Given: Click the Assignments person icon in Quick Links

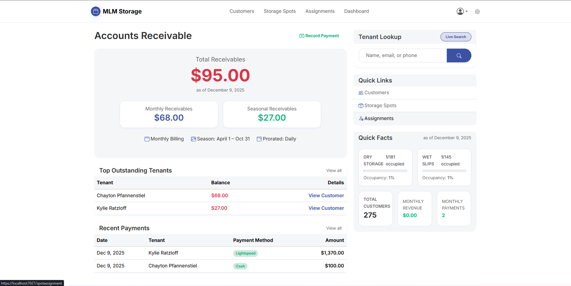Looking at the screenshot, I should coord(361,119).
